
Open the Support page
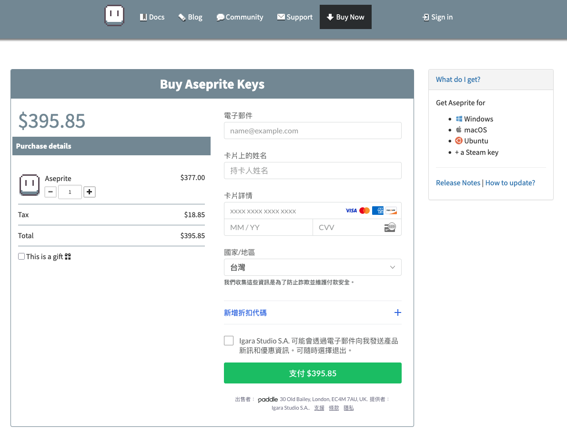click(x=295, y=17)
